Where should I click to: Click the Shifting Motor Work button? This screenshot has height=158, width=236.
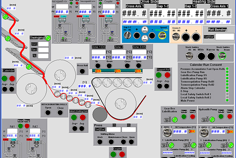(100, 142)
